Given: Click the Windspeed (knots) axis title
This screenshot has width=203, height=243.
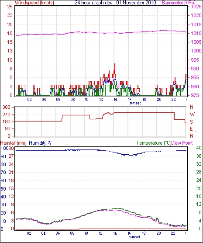Looking at the screenshot, I should [x=34, y=3].
